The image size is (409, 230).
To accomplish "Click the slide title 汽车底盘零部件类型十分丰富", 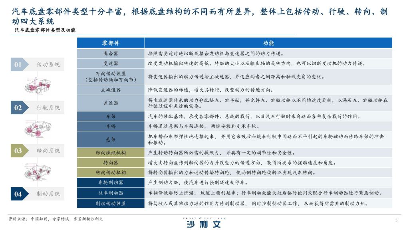I will pos(200,16).
